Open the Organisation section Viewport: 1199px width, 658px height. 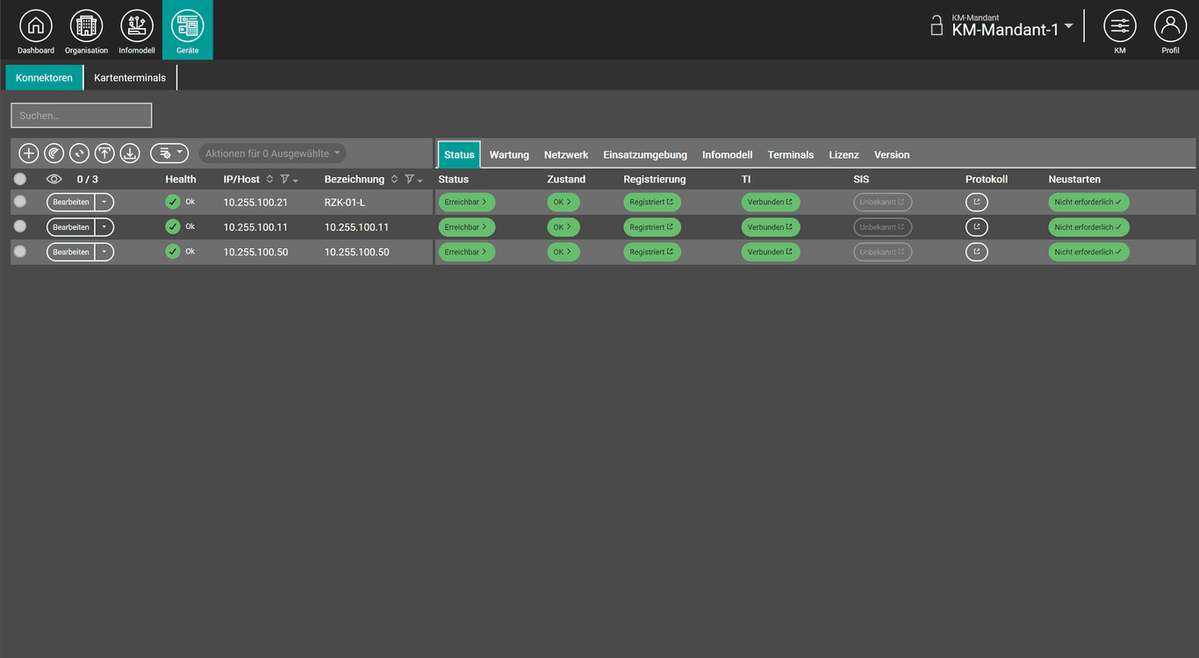click(x=85, y=26)
